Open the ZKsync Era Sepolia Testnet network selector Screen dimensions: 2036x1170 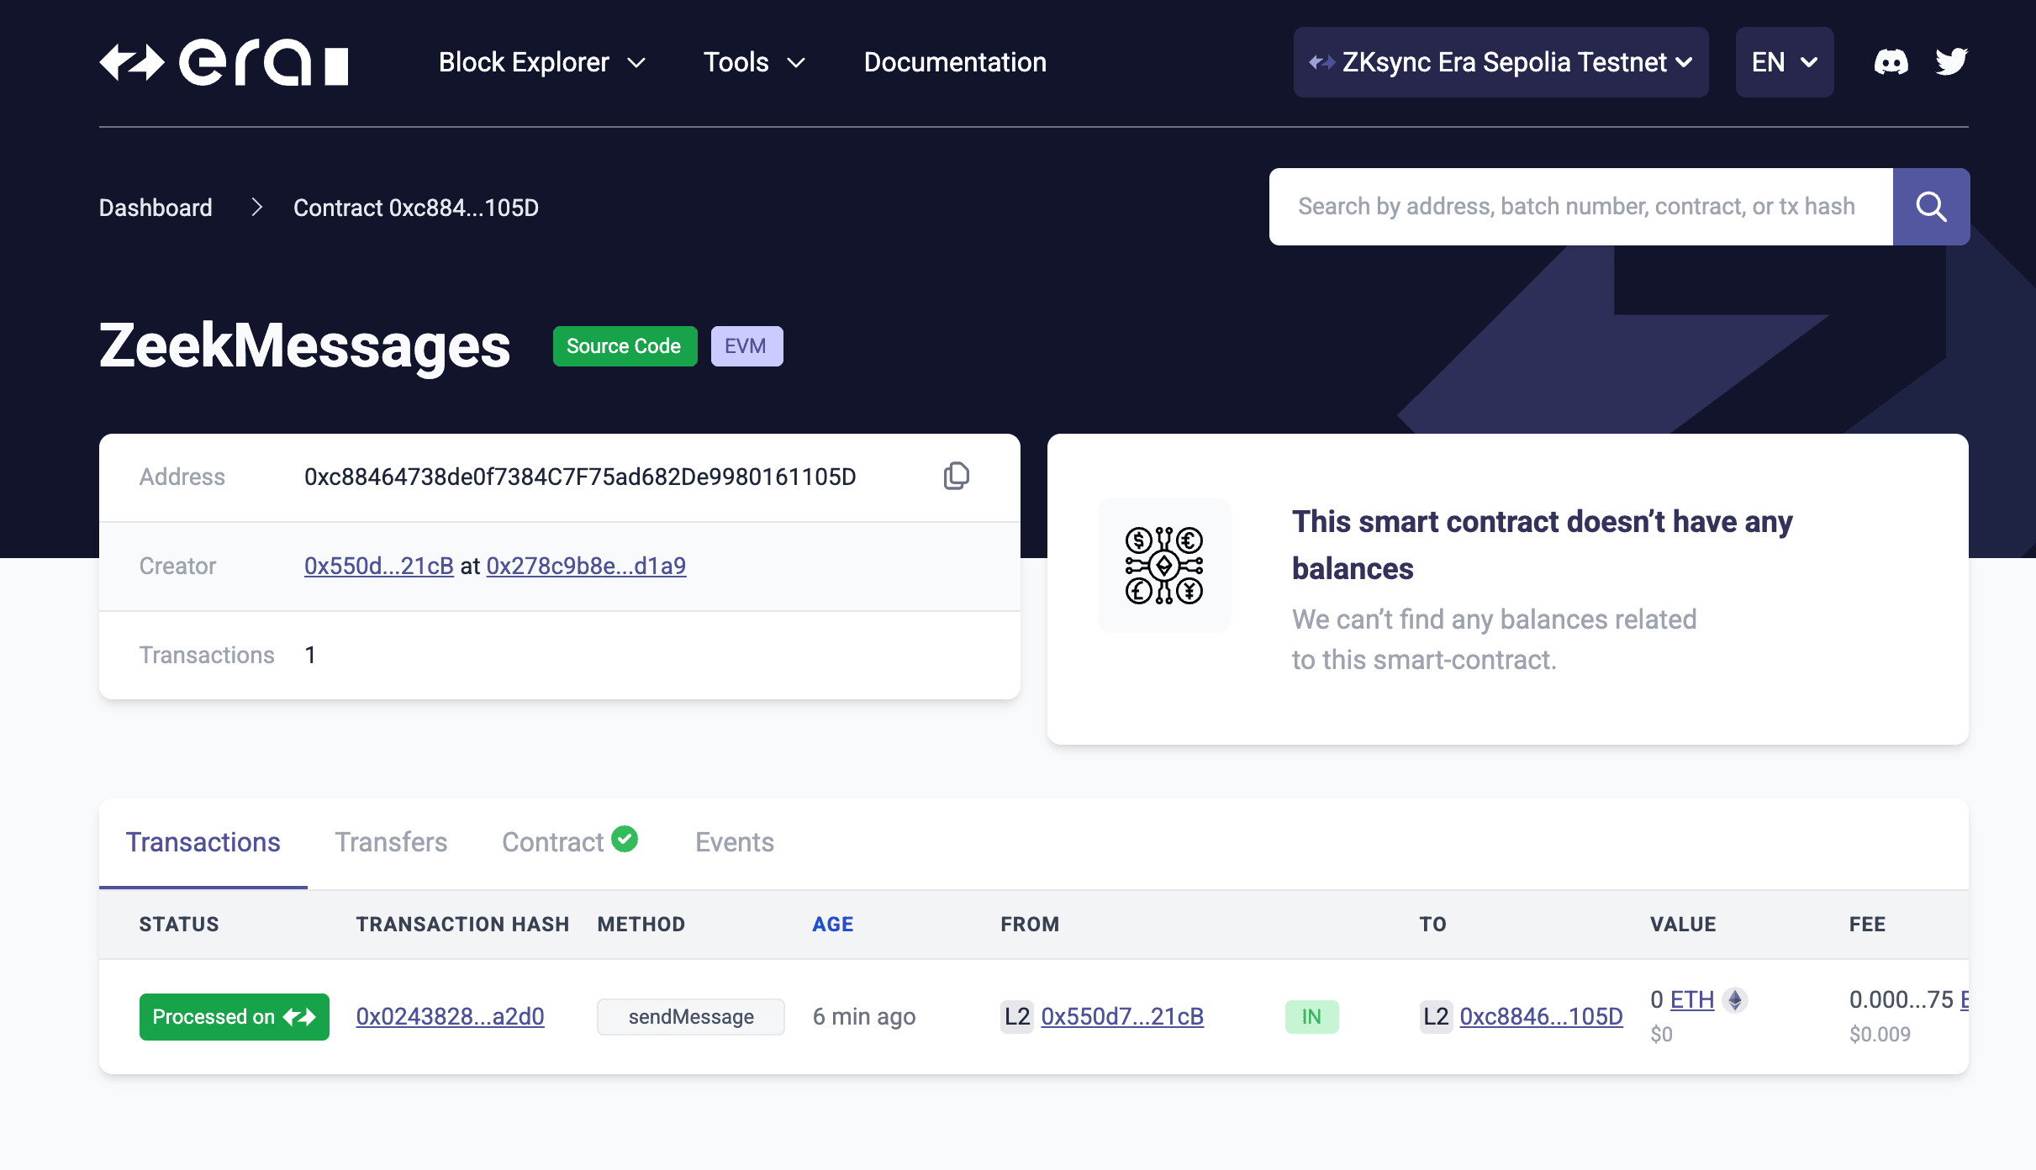[x=1500, y=61]
